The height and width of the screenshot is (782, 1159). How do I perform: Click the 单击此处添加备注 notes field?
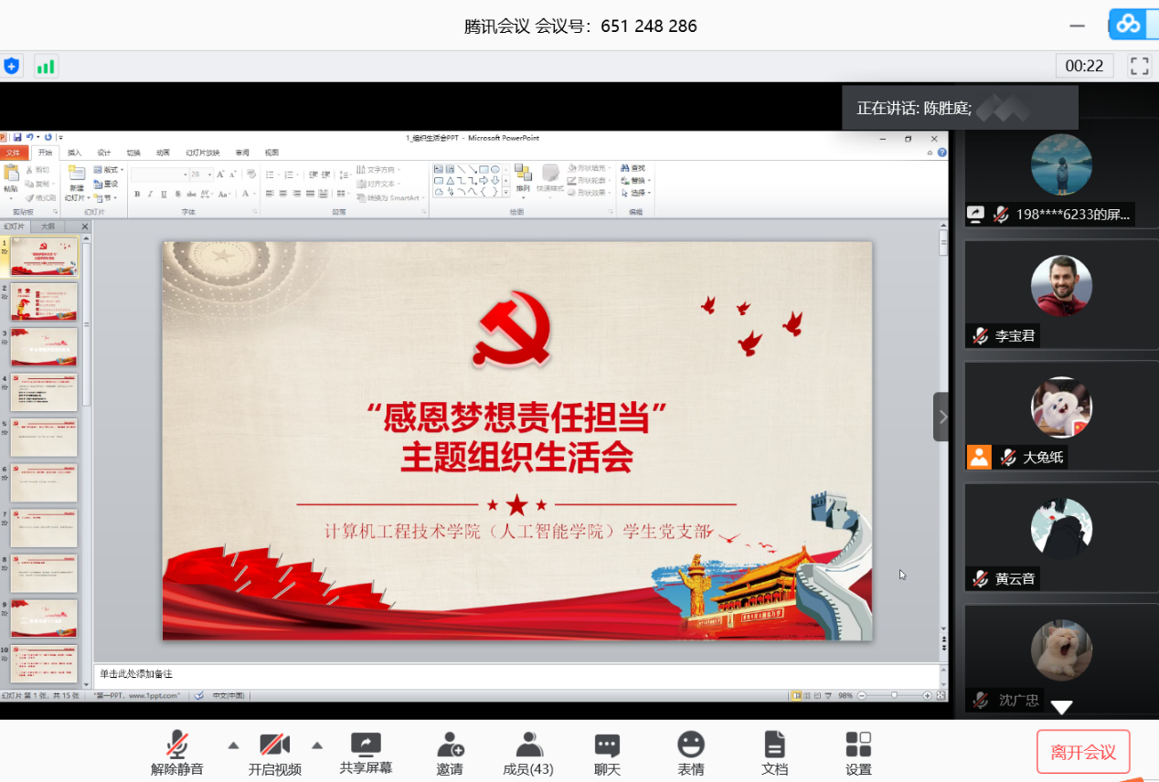click(x=516, y=674)
